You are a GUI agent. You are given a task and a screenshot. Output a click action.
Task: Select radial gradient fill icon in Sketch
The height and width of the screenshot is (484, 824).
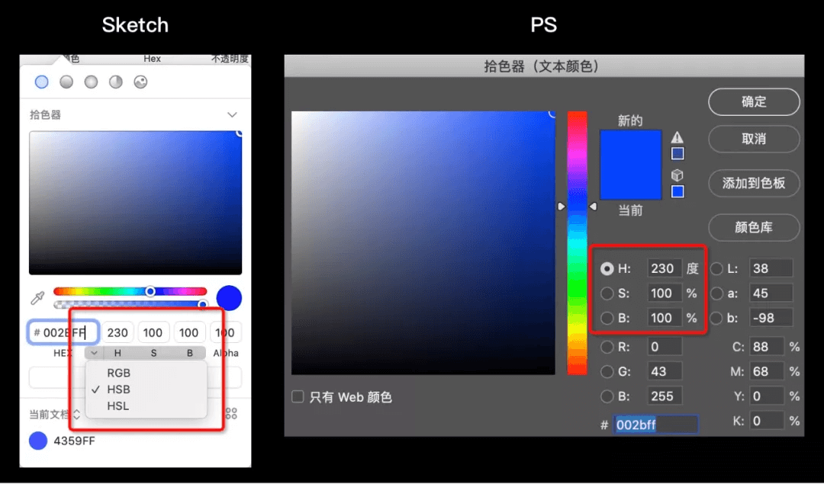(x=91, y=82)
